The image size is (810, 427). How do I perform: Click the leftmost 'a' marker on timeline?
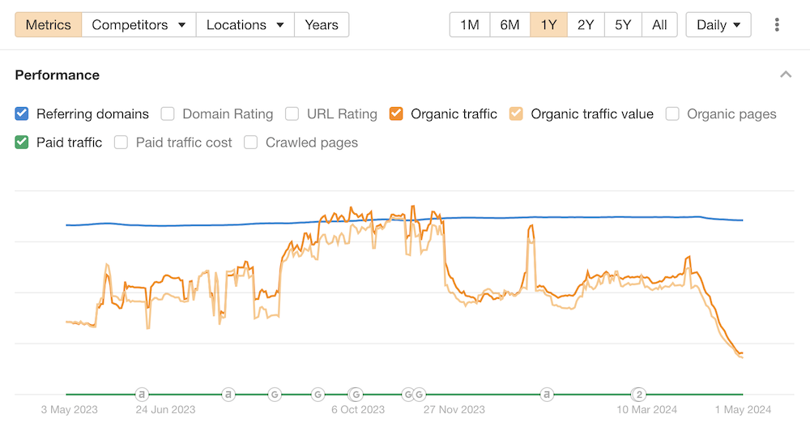pyautogui.click(x=142, y=395)
